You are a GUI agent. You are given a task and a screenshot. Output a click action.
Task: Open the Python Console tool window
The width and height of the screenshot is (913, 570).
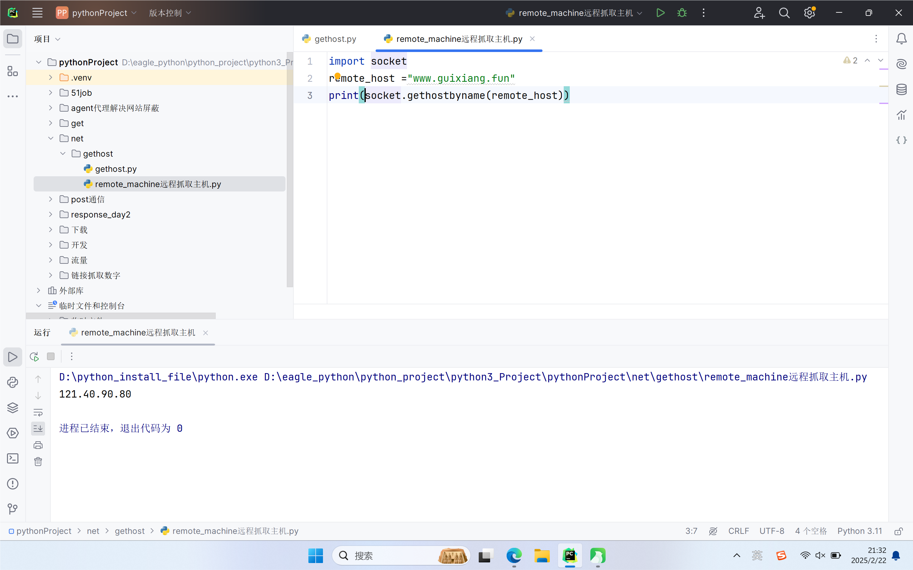coord(12,382)
